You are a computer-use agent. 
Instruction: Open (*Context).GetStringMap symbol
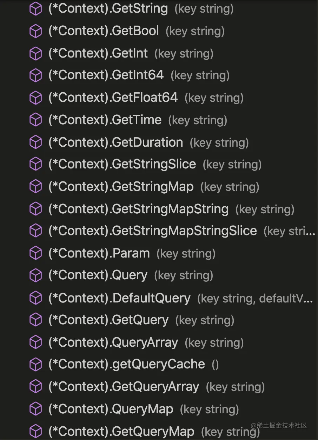point(121,187)
